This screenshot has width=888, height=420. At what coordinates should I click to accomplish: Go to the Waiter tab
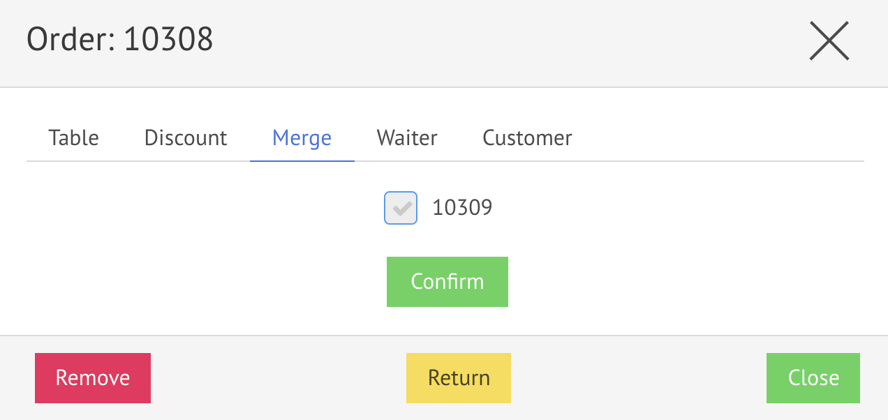407,138
